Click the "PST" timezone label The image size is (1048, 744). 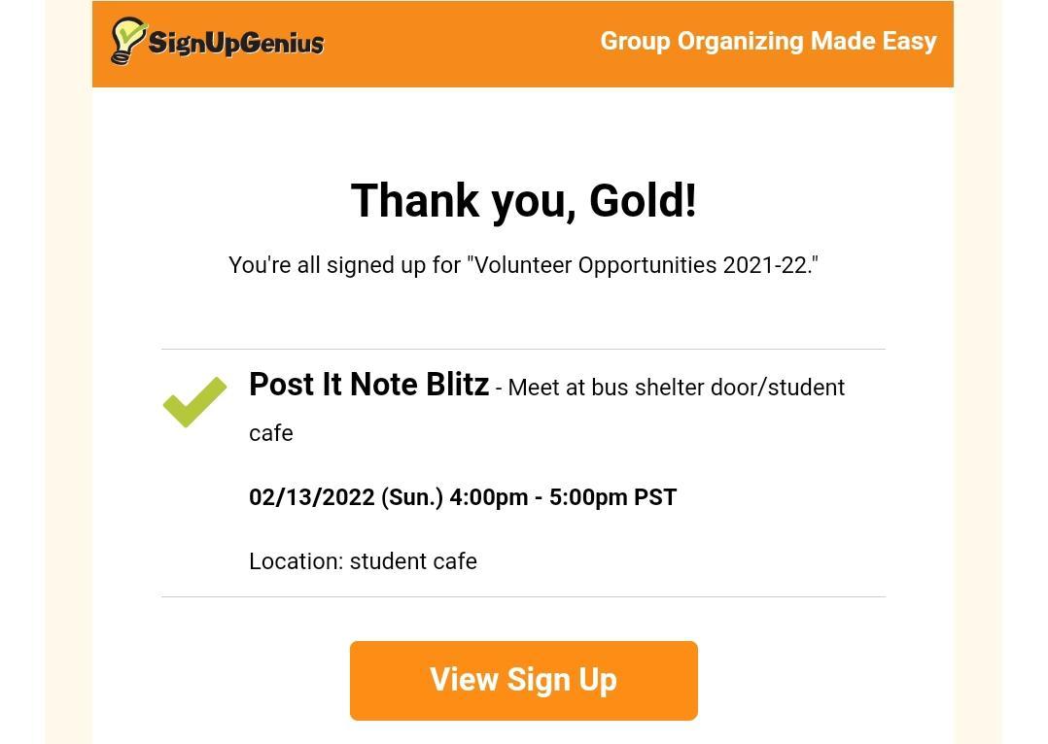tap(655, 497)
